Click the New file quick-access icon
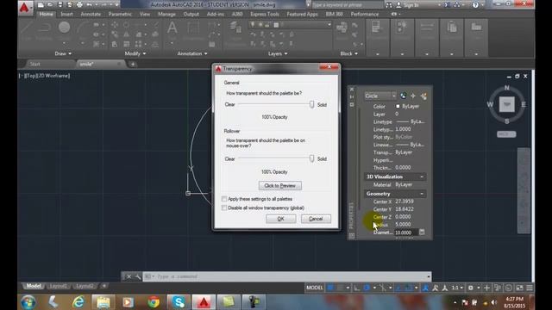Viewport: 552px width, 310px height. tap(41, 5)
